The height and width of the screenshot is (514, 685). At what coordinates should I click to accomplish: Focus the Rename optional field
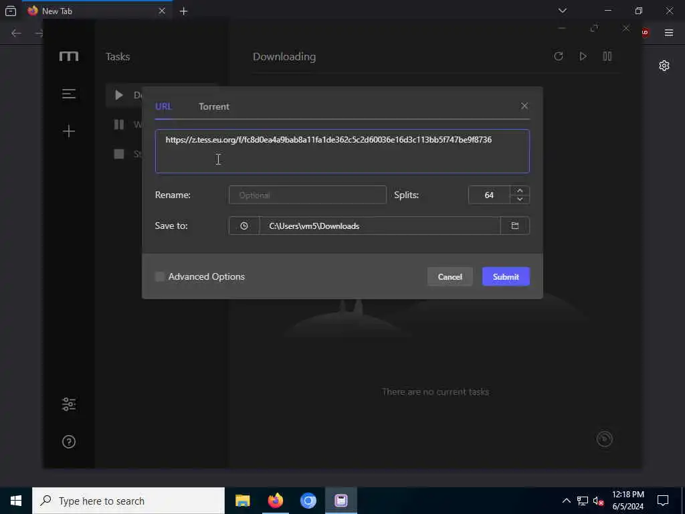(x=308, y=195)
